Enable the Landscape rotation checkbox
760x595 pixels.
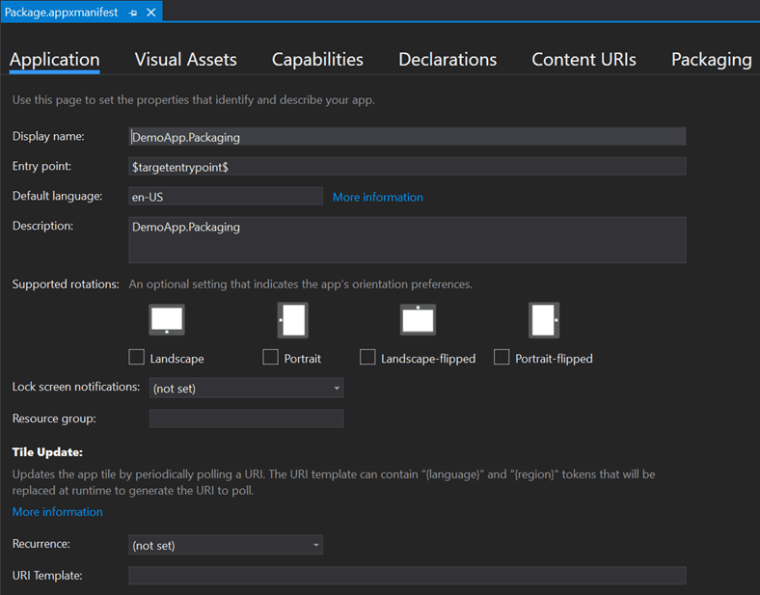tap(137, 358)
